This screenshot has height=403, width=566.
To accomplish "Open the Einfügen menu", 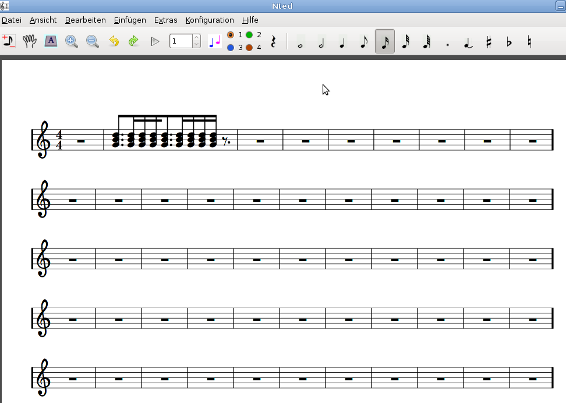I will click(x=130, y=20).
